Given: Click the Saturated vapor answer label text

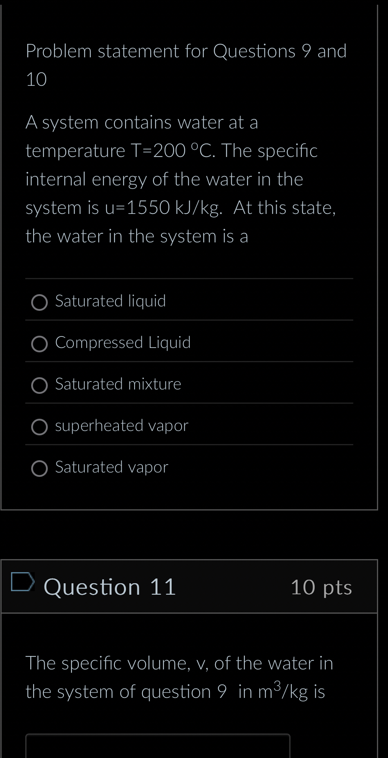Looking at the screenshot, I should (112, 467).
